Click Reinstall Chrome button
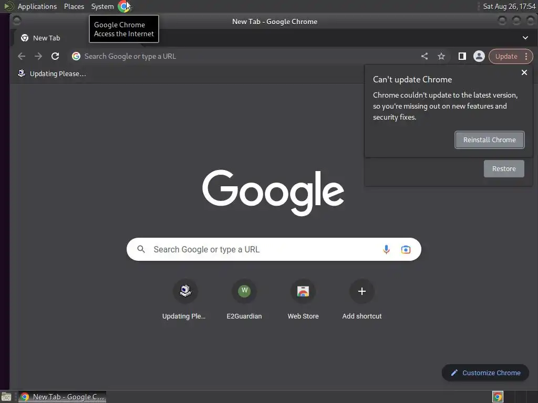Image resolution: width=538 pixels, height=403 pixels. coord(489,140)
